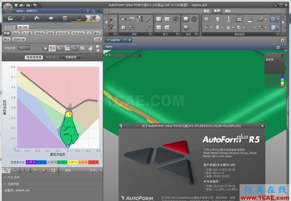The width and height of the screenshot is (291, 201).
Task: Click the purple 0.00 % zone swatch
Action: pyautogui.click(x=31, y=162)
